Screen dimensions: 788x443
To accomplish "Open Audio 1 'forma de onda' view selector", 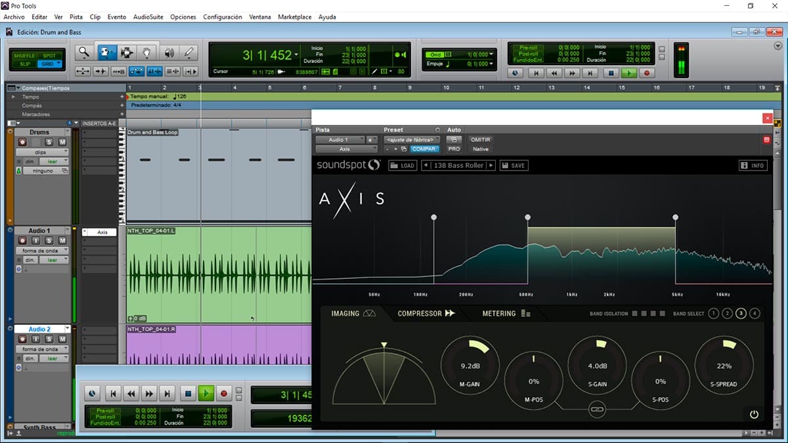I will click(x=42, y=251).
